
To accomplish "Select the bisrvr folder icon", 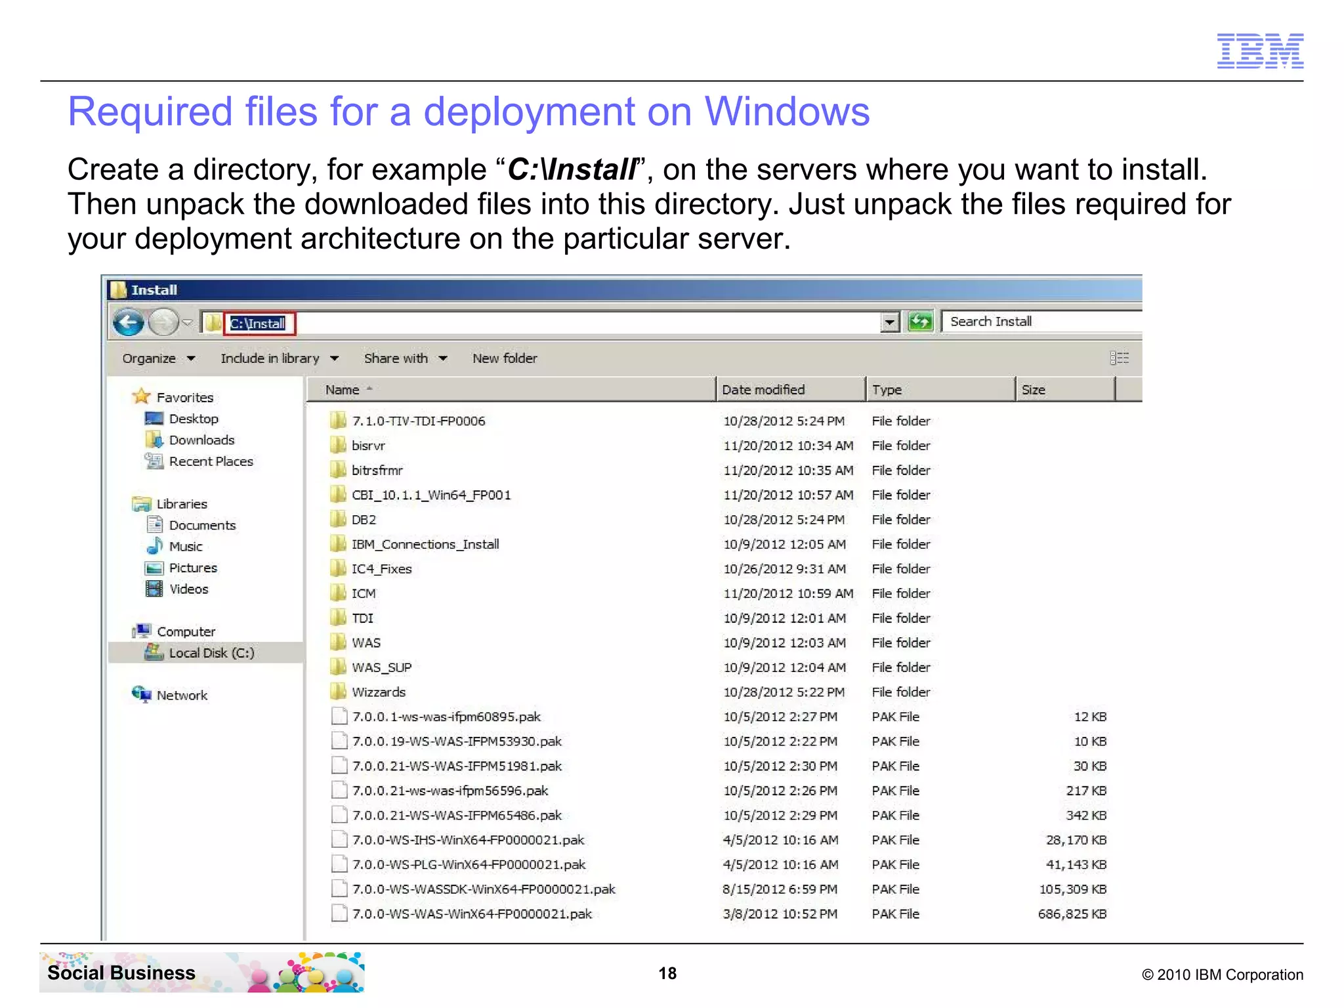I will (x=338, y=445).
